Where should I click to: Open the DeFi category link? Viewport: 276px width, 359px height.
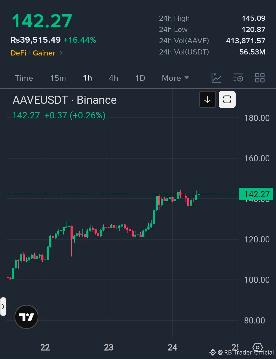pos(18,53)
